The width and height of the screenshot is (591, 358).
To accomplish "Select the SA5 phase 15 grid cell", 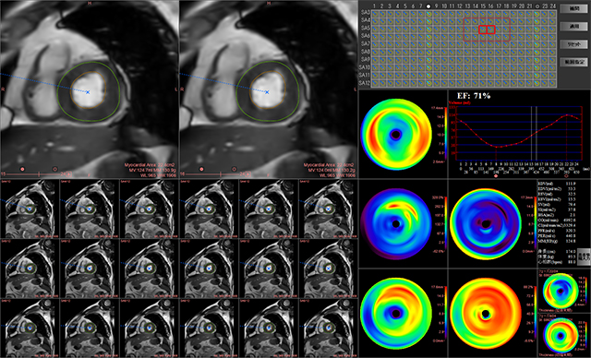I will (x=483, y=30).
